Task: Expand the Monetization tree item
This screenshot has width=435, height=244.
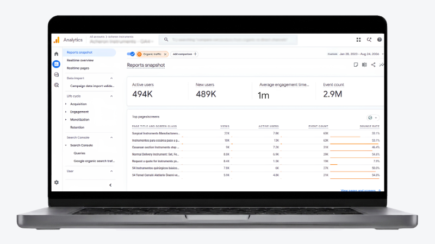Action: 66,119
